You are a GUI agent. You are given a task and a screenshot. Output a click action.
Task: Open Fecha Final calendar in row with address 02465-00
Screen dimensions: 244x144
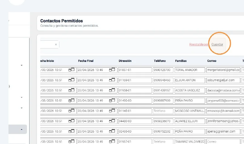click(112, 131)
